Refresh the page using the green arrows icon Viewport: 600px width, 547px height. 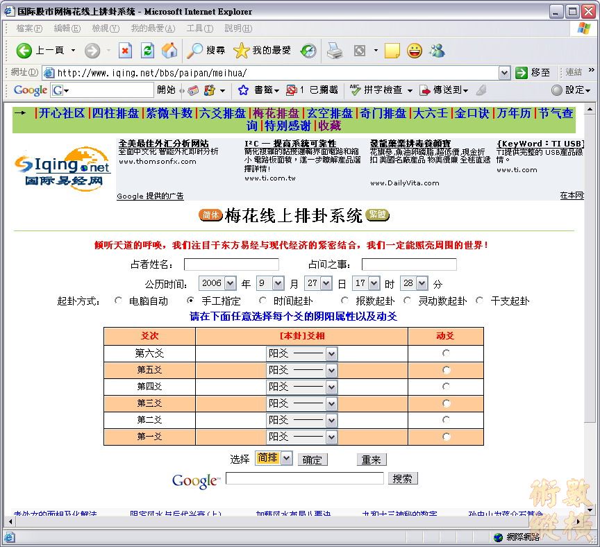click(x=147, y=51)
